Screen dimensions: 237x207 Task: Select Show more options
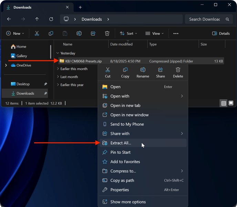click(x=143, y=202)
